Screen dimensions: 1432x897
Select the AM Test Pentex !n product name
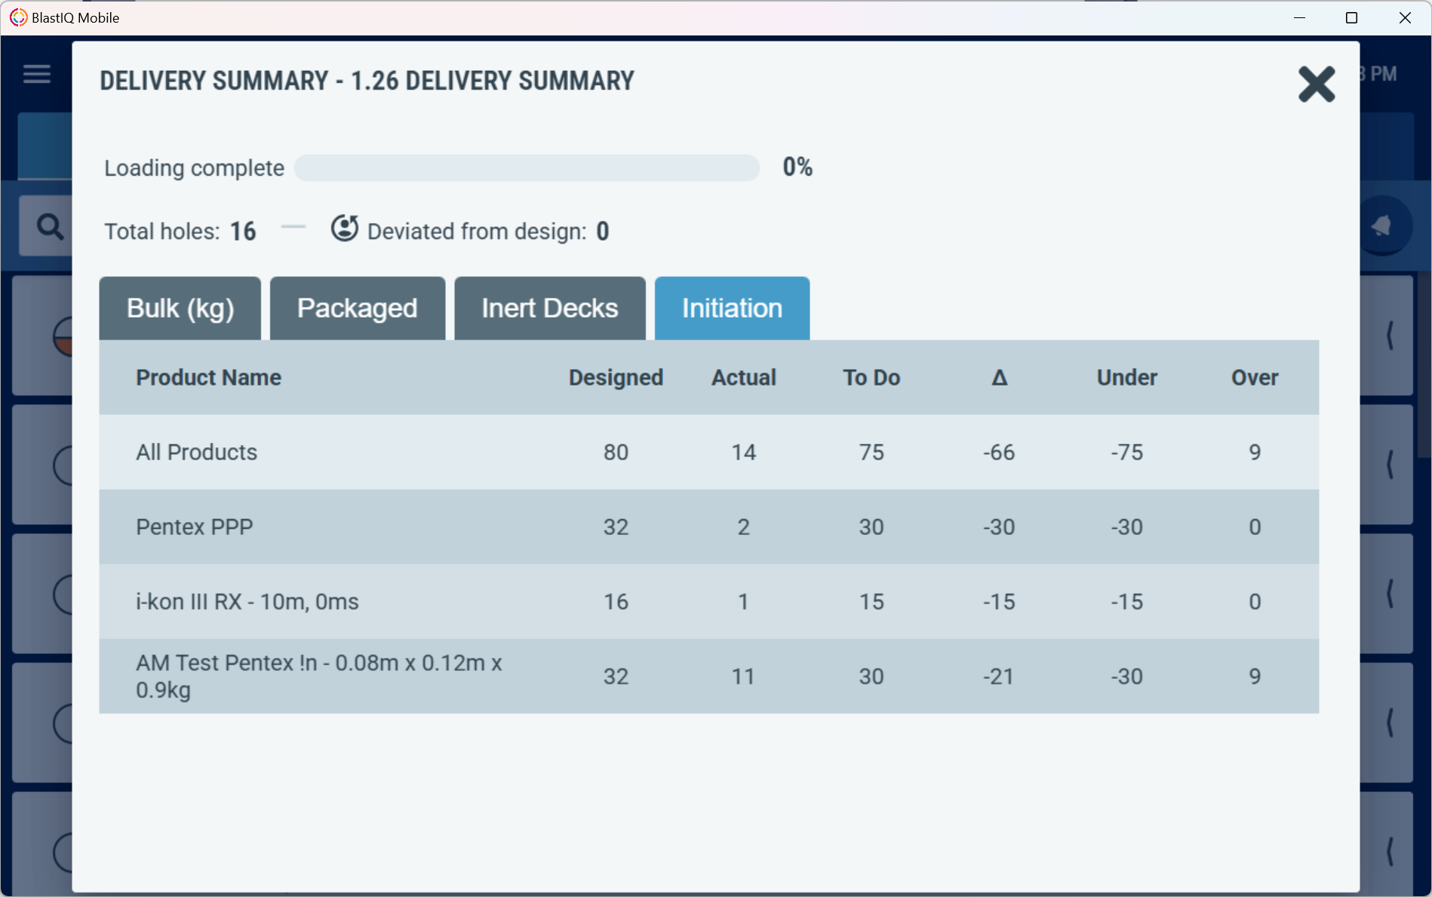(x=318, y=676)
